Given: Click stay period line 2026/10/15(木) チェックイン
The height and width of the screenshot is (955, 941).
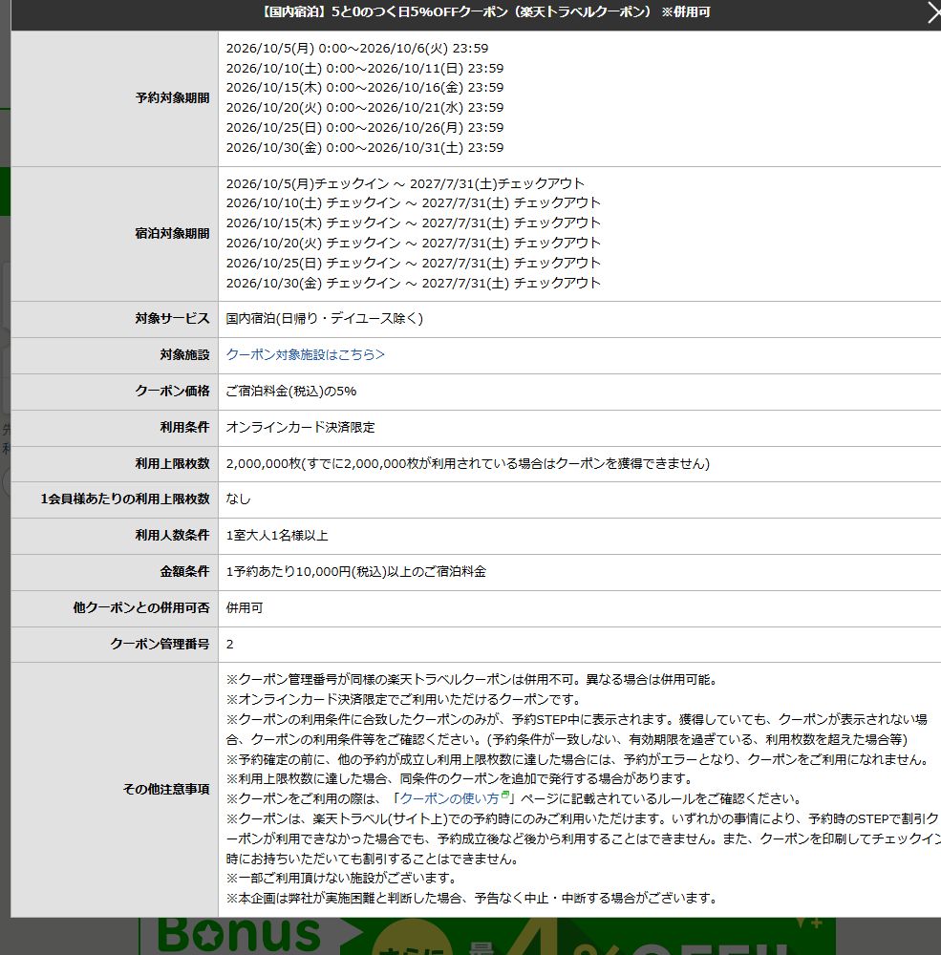Looking at the screenshot, I should 414,223.
